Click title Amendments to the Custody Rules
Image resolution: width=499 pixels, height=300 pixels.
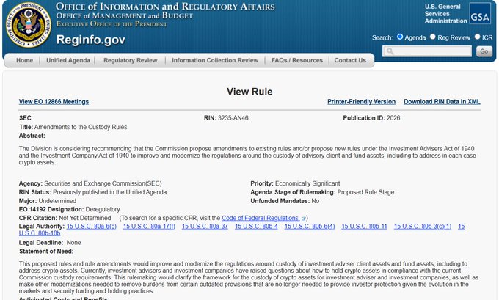[81, 127]
